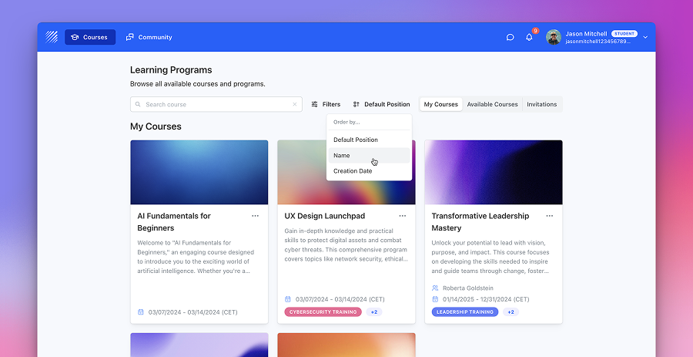Open UX Design Launchpad options menu
The image size is (693, 357).
click(x=402, y=216)
